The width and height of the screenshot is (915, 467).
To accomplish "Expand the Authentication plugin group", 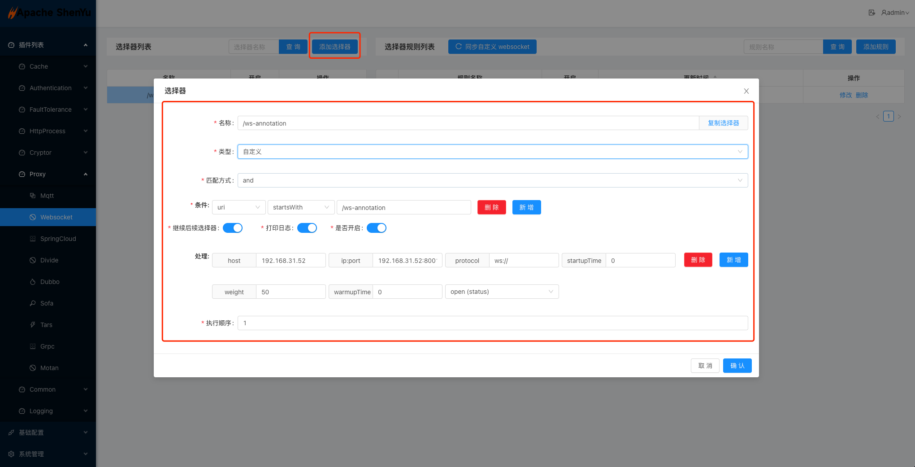I will coord(51,88).
